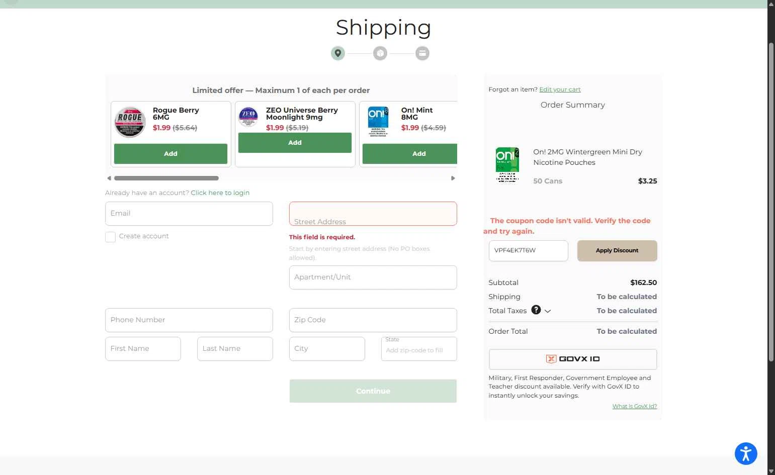Add Rogue Berry 6MG to order

coord(170,154)
